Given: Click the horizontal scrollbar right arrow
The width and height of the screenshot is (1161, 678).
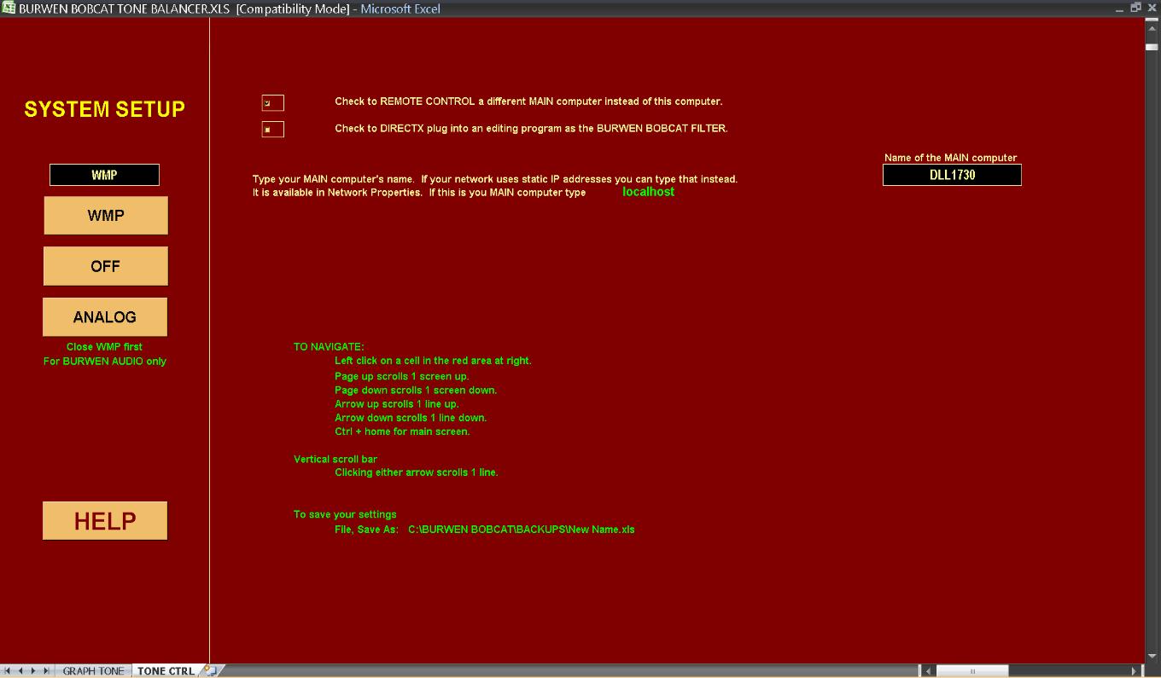Looking at the screenshot, I should coord(1135,671).
